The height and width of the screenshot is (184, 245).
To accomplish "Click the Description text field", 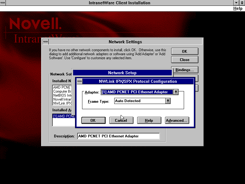I will 119,136.
